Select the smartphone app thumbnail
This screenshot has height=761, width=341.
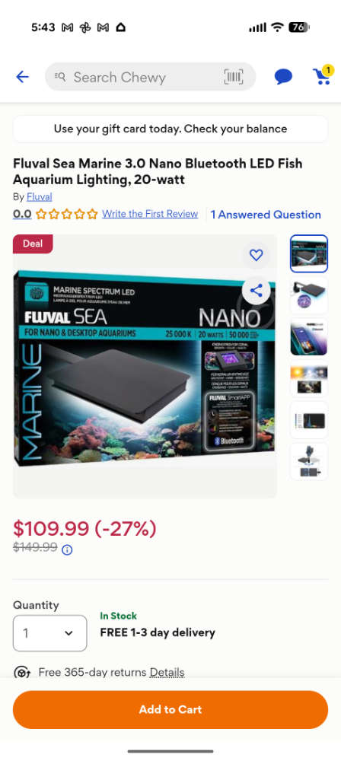309,337
